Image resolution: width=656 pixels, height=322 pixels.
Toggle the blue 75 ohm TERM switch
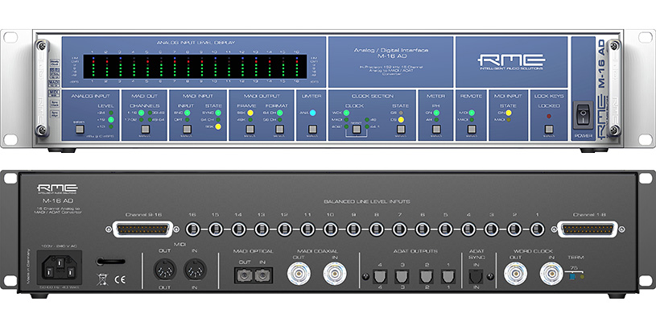click(x=572, y=276)
